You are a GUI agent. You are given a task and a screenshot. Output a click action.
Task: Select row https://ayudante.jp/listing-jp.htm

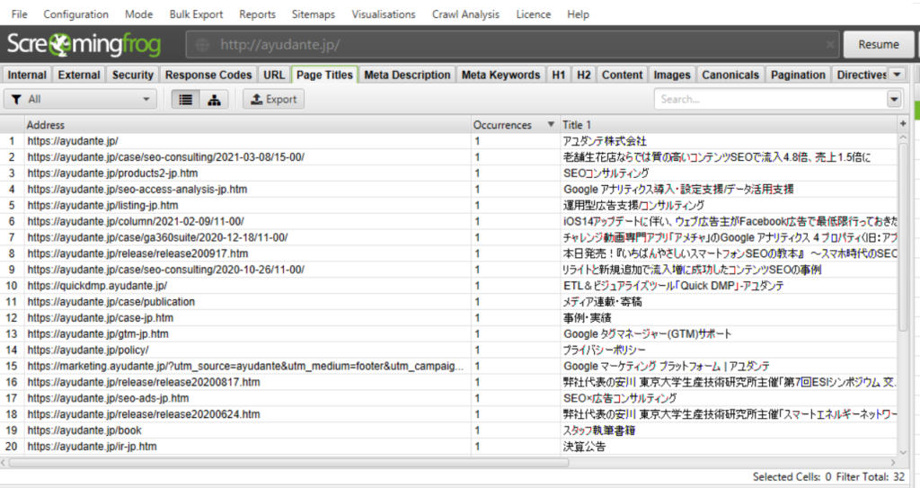448,205
